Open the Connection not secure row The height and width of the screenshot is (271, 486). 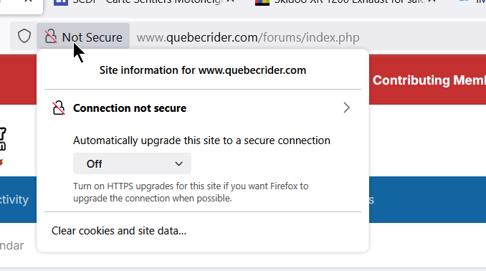pos(203,108)
